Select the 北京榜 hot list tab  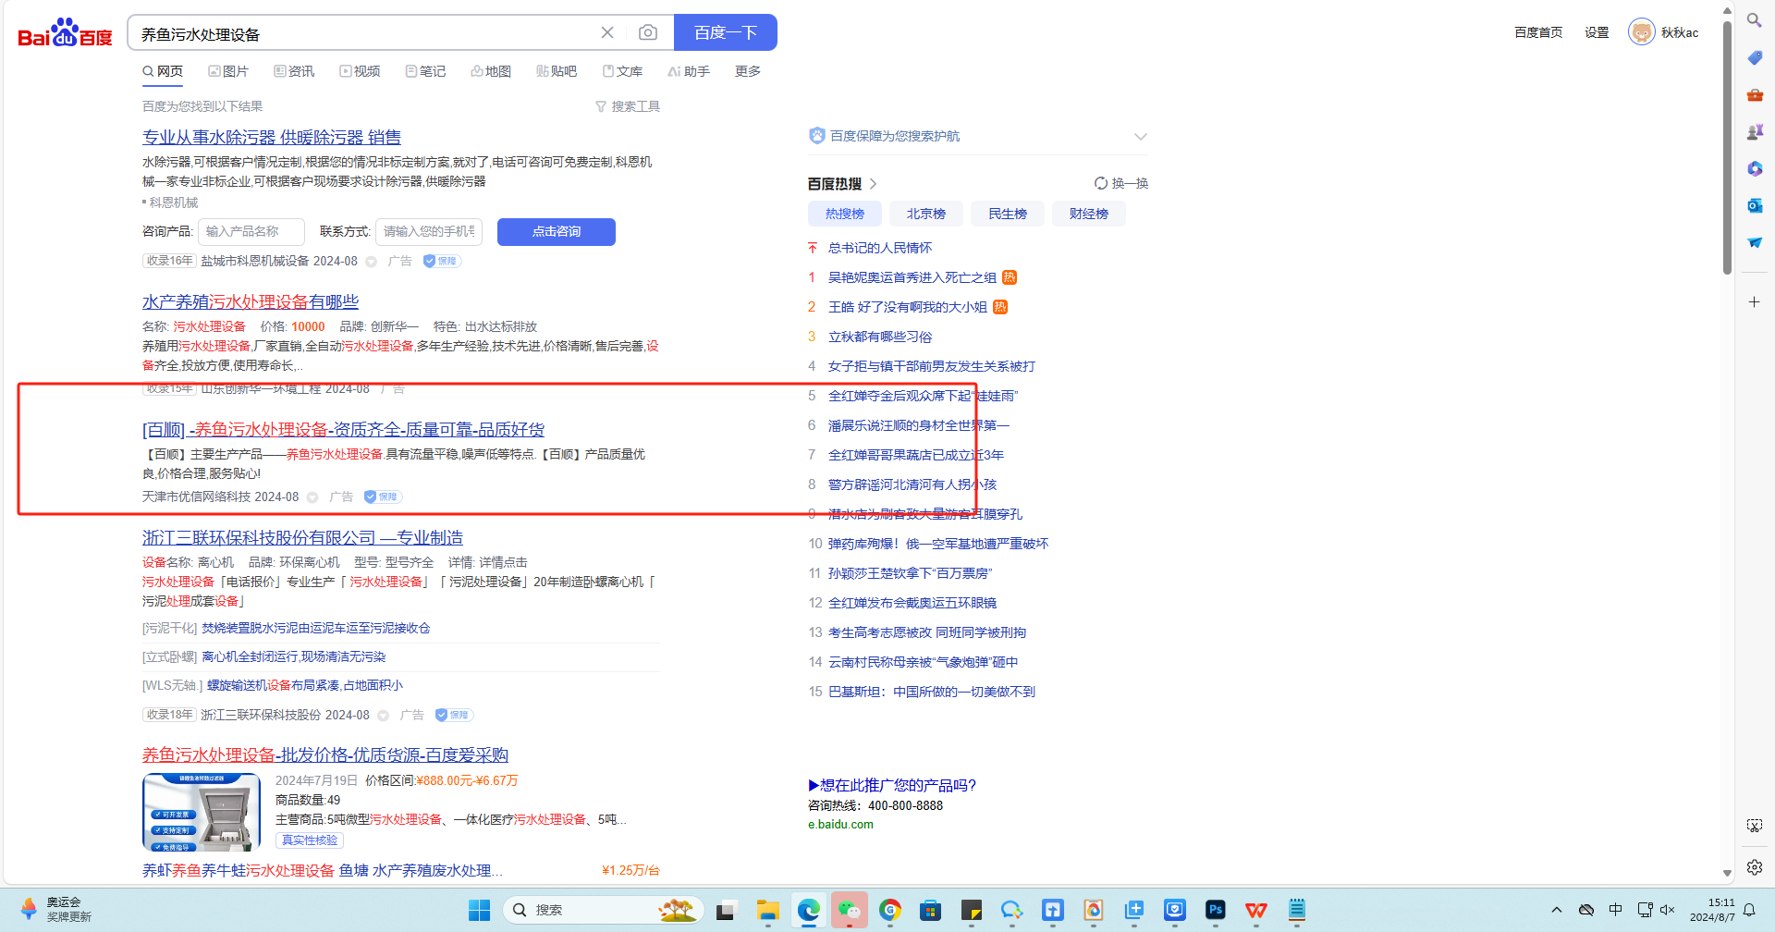tap(925, 214)
